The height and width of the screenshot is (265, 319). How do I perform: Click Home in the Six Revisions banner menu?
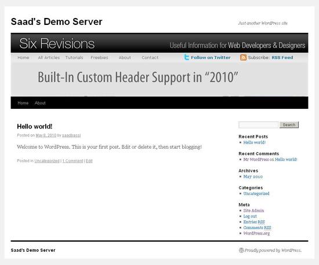coord(23,58)
